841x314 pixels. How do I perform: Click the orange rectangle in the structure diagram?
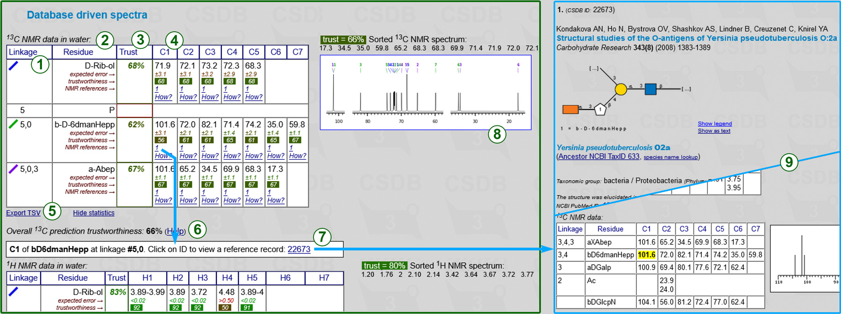pos(570,109)
